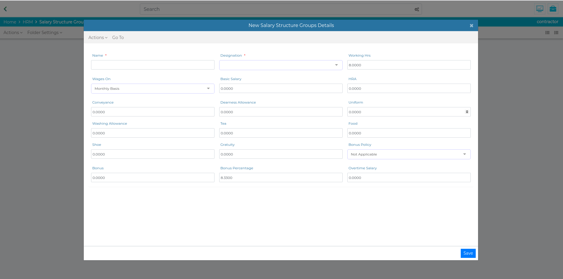The width and height of the screenshot is (563, 279).
Task: Click the Designation field label
Action: click(231, 55)
